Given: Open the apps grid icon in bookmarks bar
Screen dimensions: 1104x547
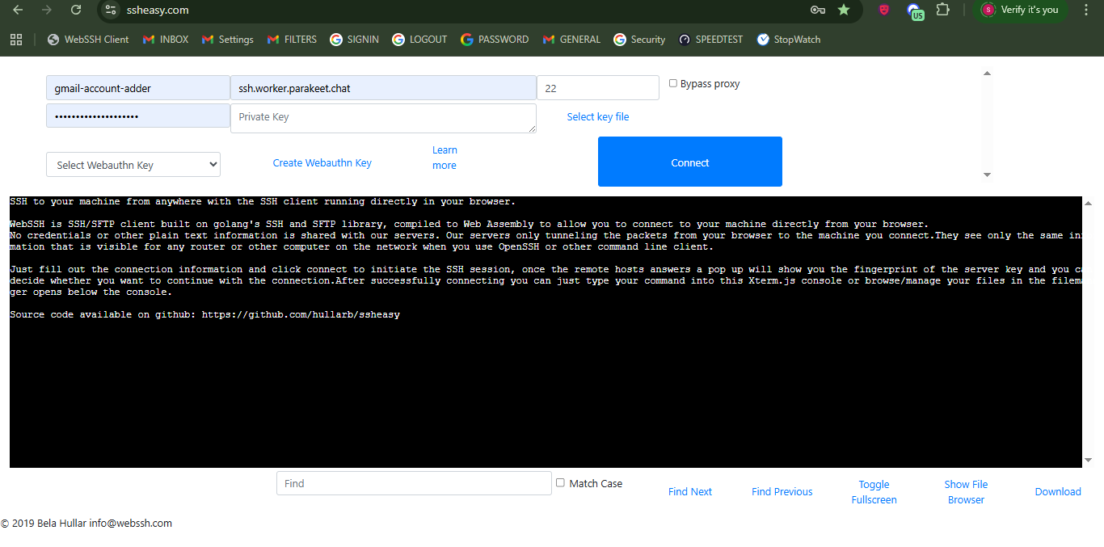Looking at the screenshot, I should 16,39.
